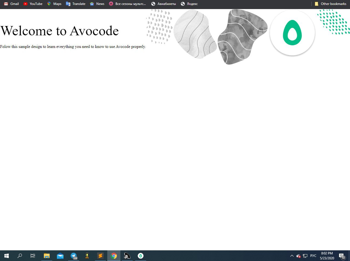Click the dark gray wavy blob image
Viewport: 350px width, 261px height.
(242, 36)
